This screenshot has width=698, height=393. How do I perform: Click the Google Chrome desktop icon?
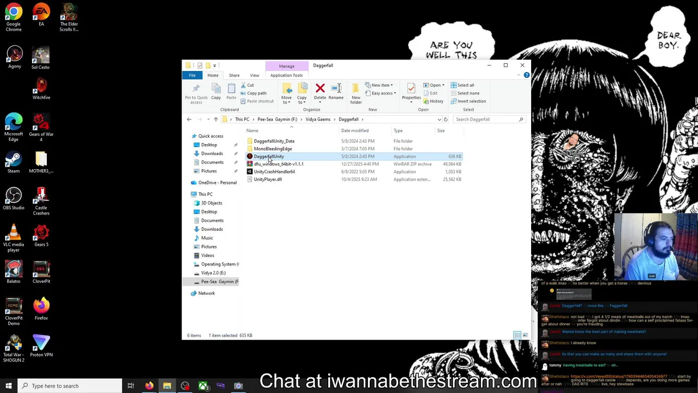tap(14, 17)
